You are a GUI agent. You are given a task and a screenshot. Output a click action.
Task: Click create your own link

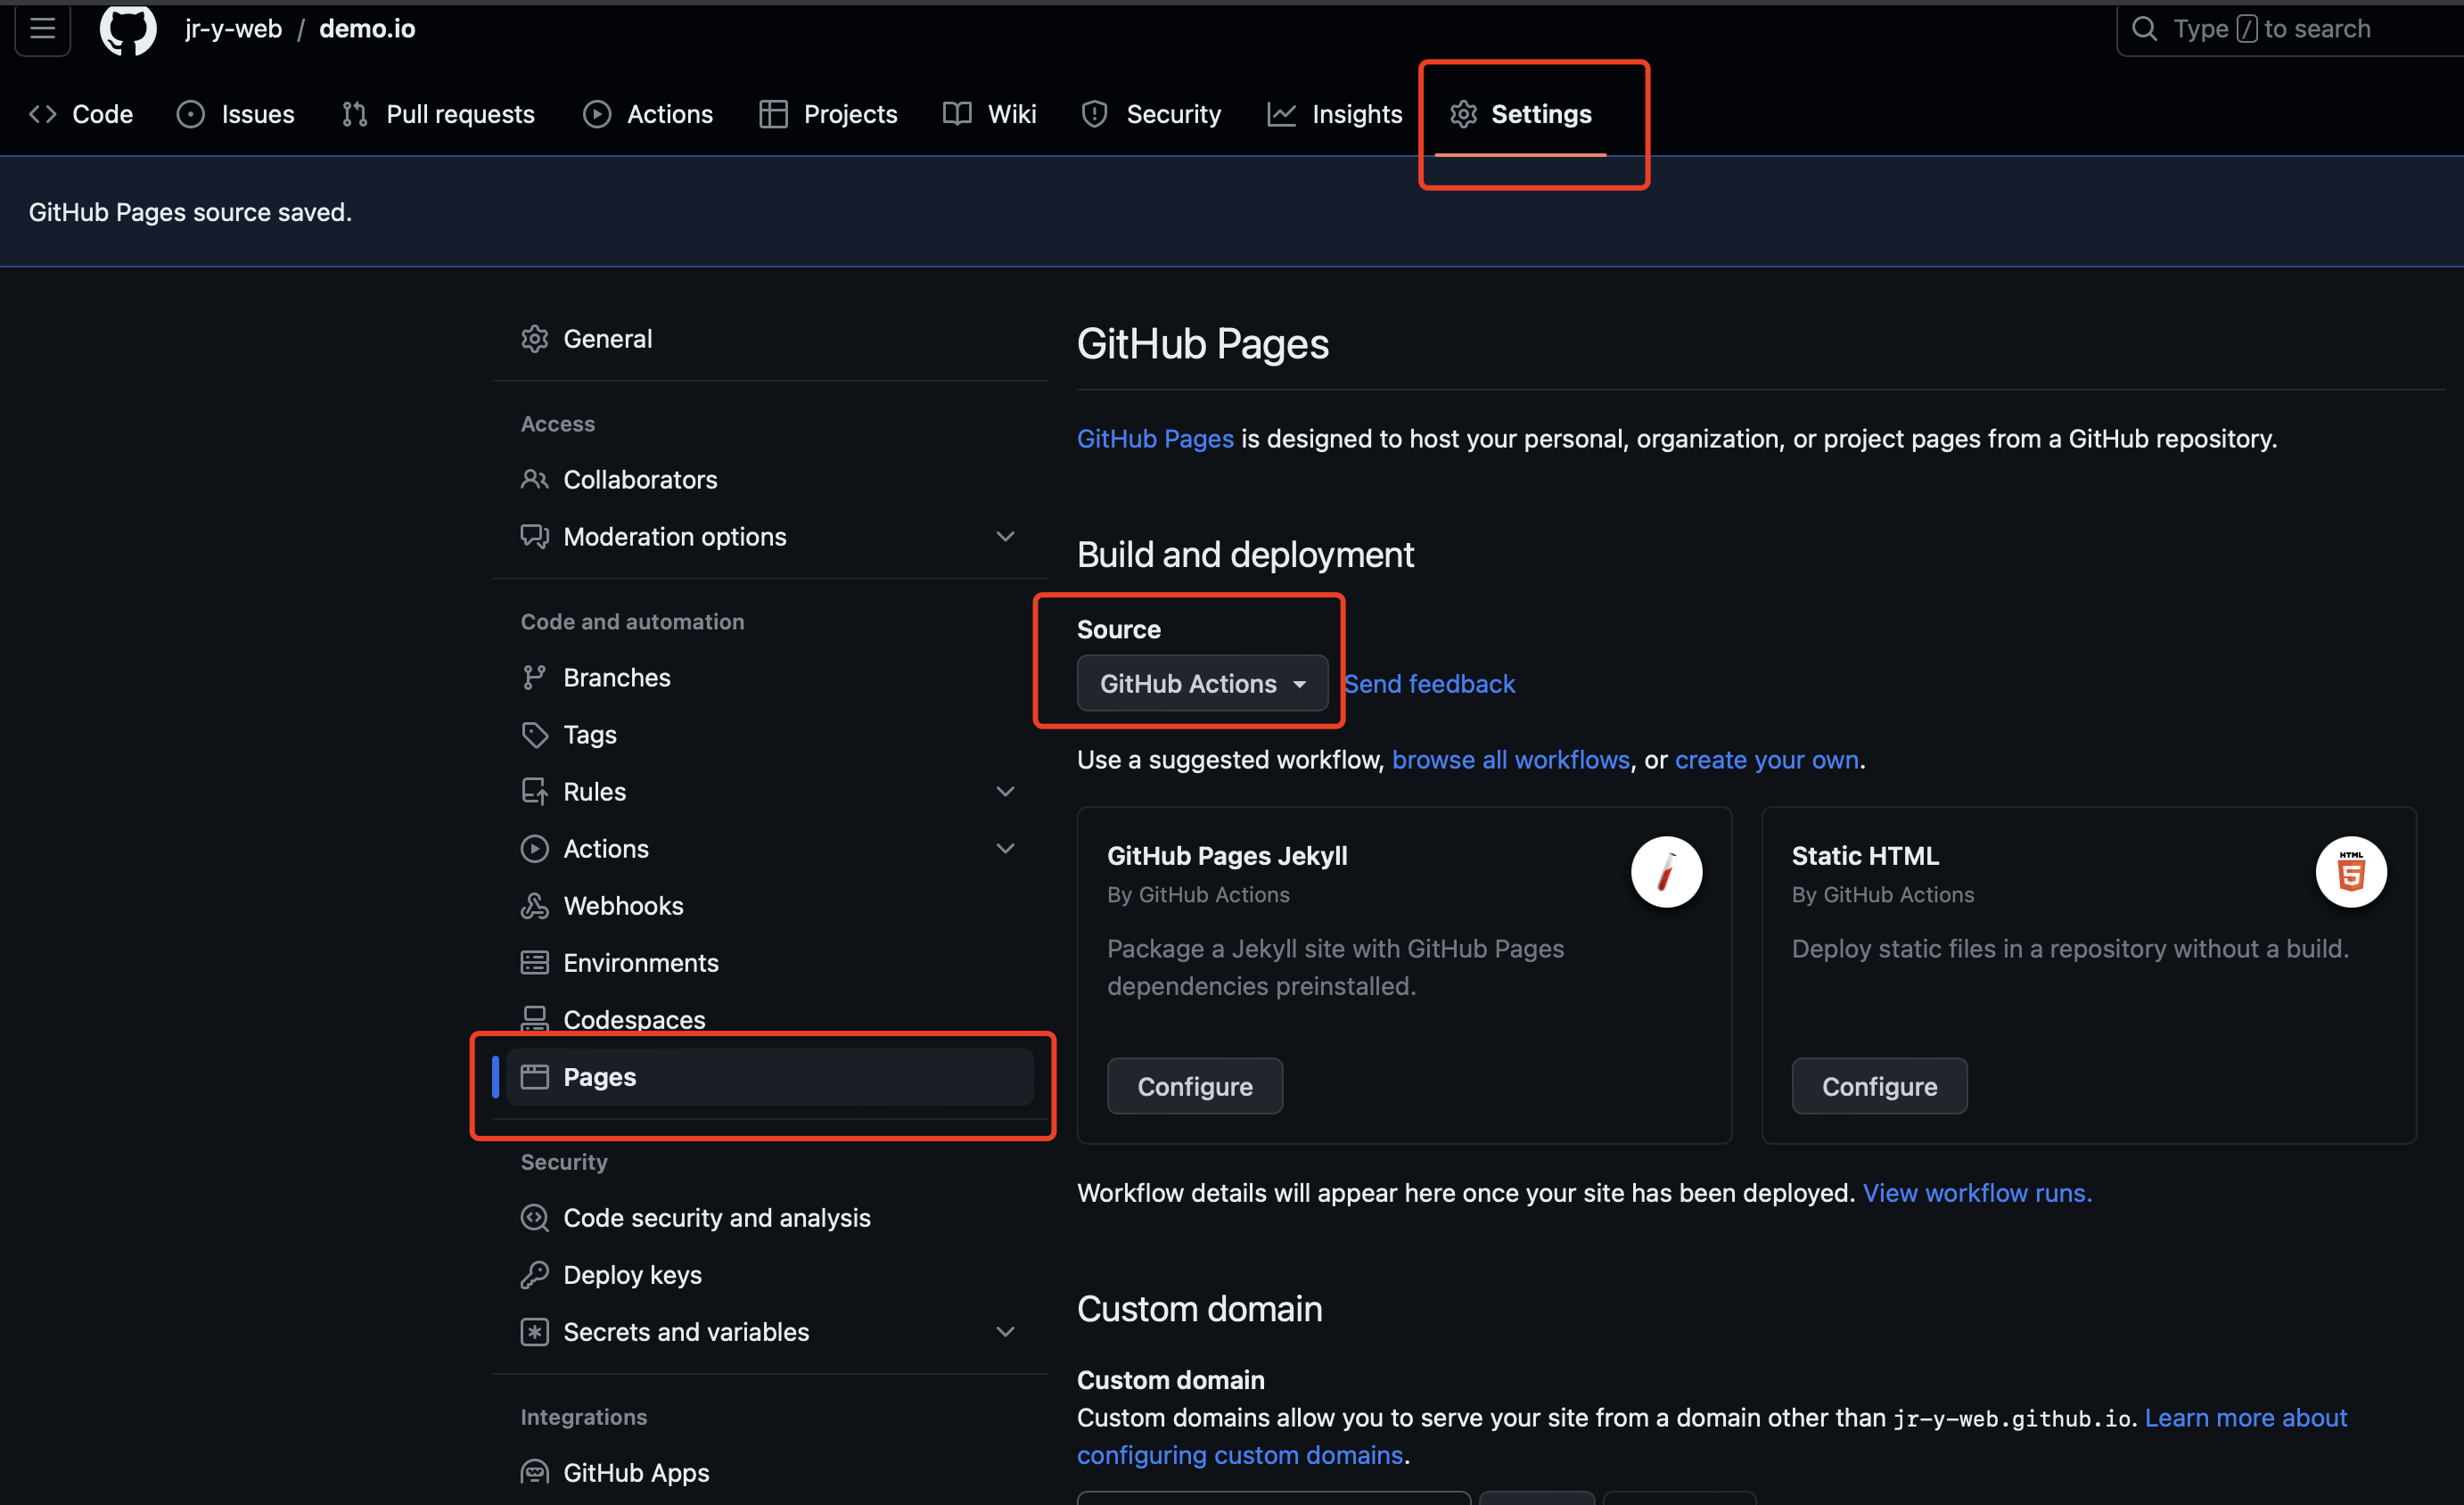[x=1766, y=759]
